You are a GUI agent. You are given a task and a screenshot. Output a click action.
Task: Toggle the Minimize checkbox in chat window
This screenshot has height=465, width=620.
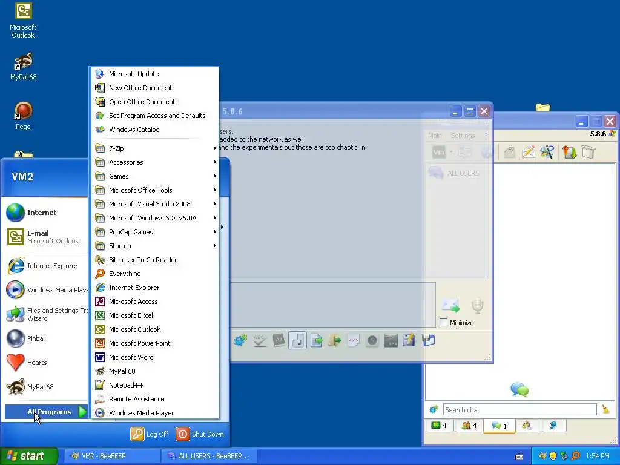(444, 323)
